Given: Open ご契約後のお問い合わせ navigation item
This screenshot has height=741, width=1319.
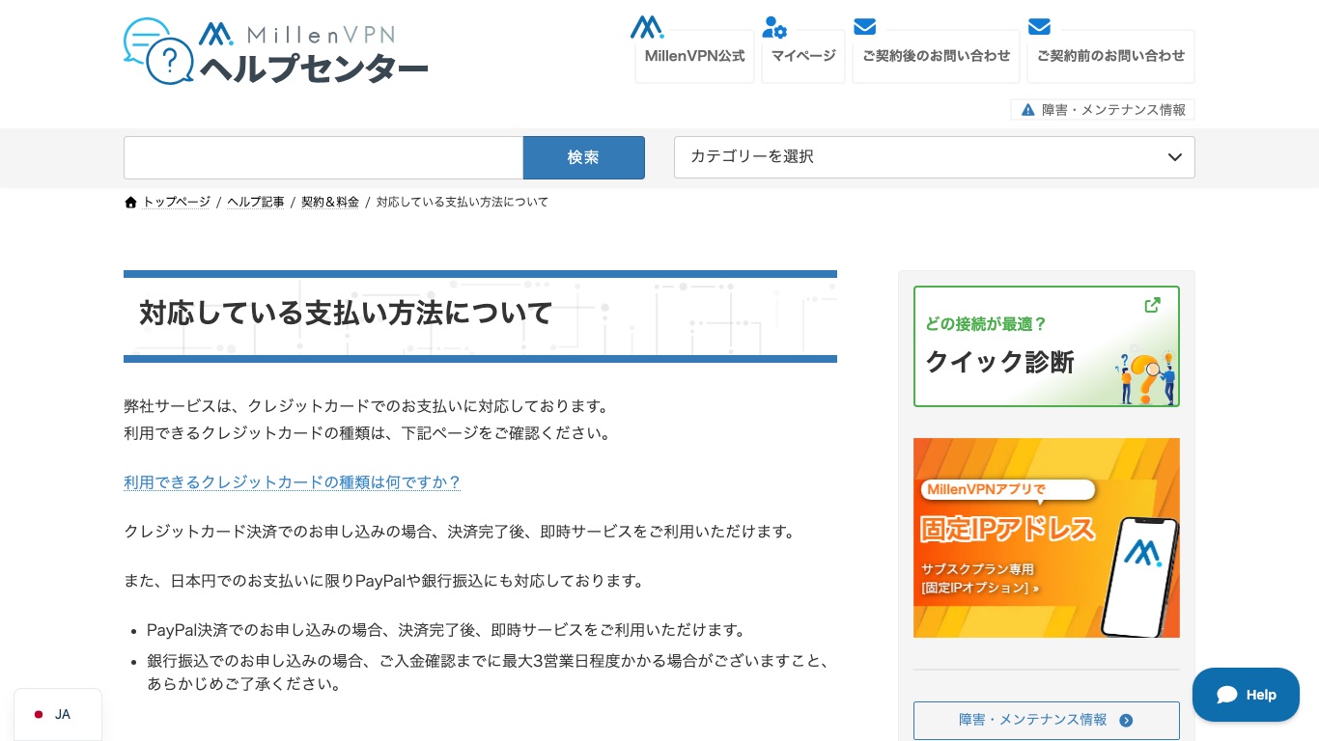Looking at the screenshot, I should 936,56.
